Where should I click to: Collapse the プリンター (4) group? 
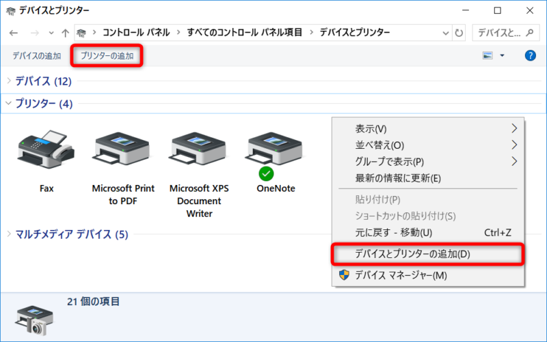[x=9, y=104]
